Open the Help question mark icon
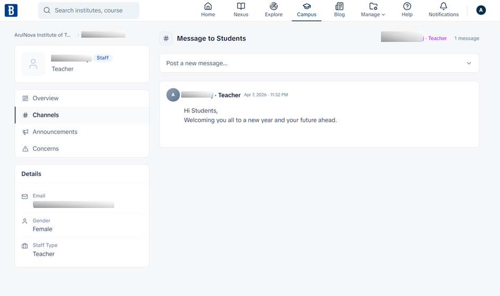500x296 pixels. (407, 6)
